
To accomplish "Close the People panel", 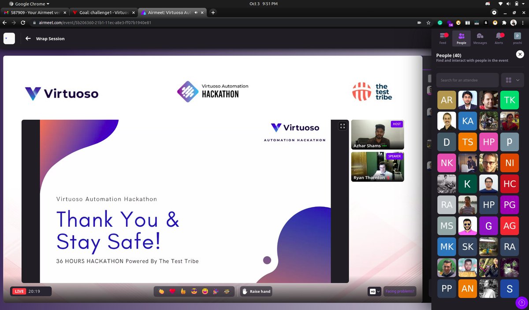I will (x=520, y=54).
